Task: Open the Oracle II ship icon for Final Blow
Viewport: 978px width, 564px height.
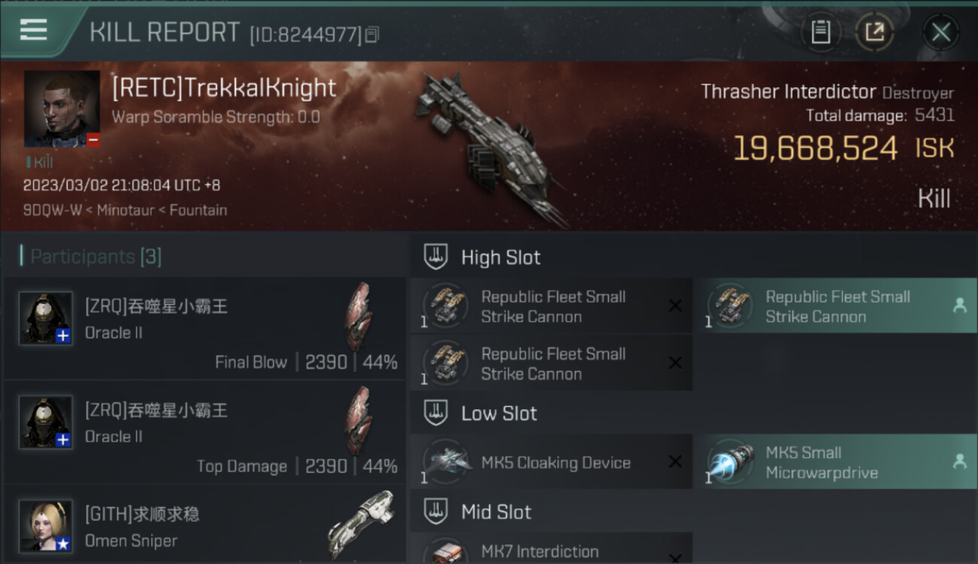Action: (358, 317)
